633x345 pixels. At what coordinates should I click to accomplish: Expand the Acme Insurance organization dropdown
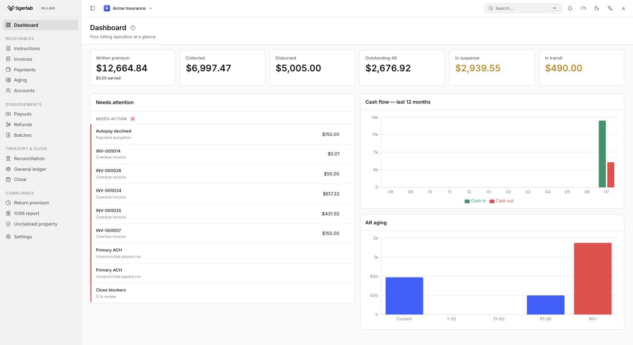128,8
